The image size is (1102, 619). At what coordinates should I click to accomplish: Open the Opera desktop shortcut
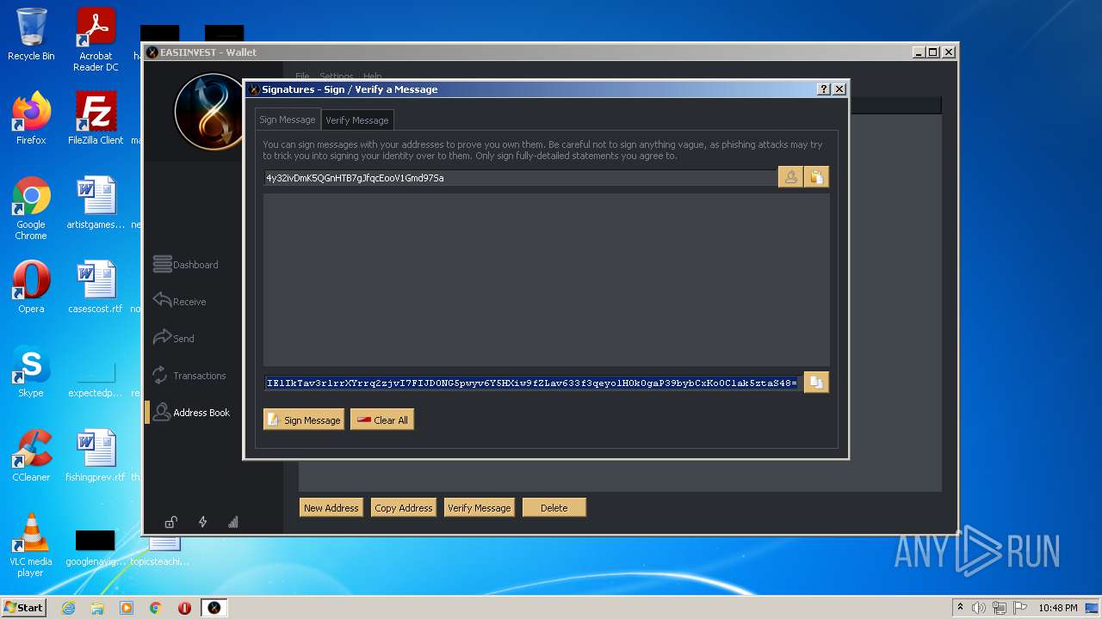(31, 286)
